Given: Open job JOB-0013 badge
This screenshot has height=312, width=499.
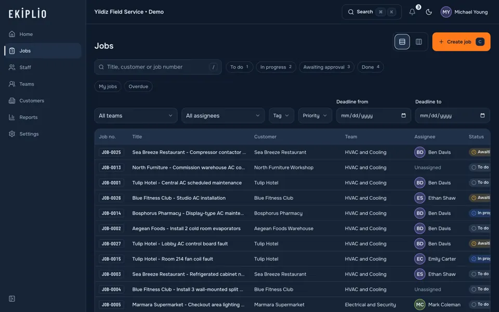Looking at the screenshot, I should pyautogui.click(x=111, y=167).
